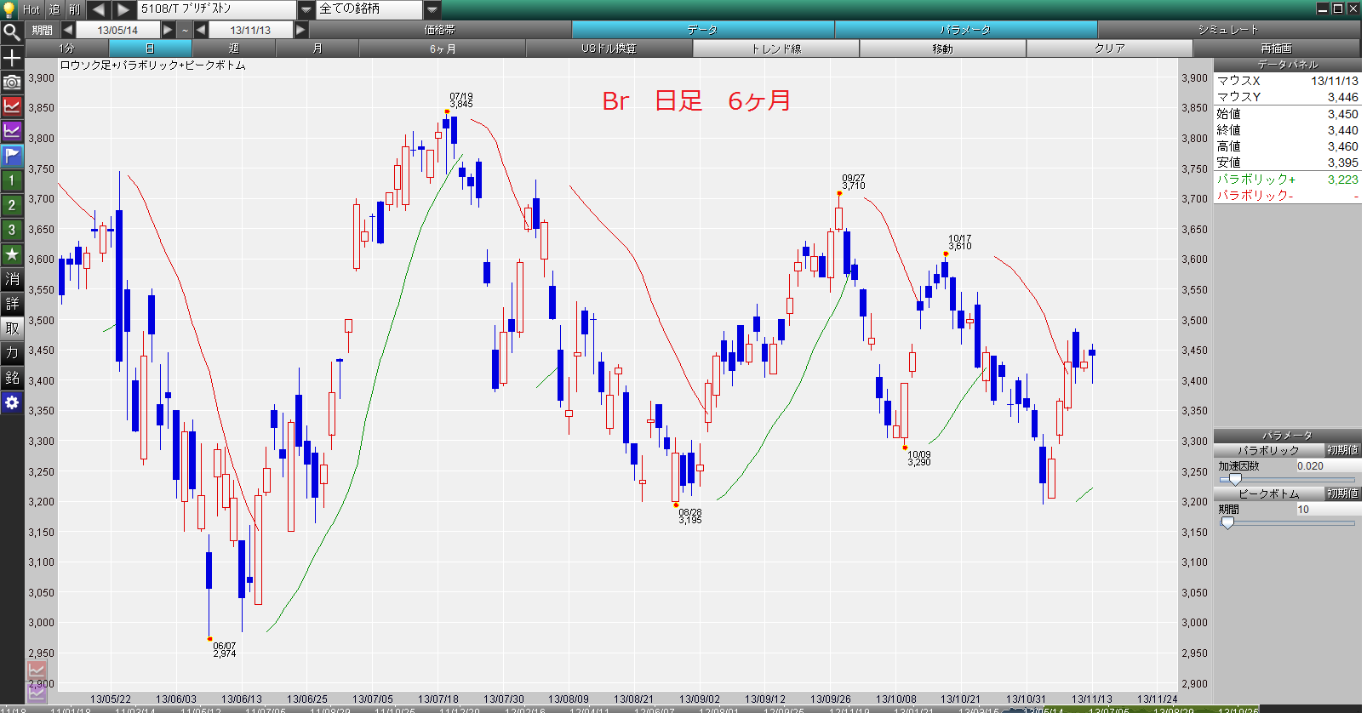Click the 5108/T ブリヂストン symbol field
The image size is (1367, 713).
click(x=217, y=9)
